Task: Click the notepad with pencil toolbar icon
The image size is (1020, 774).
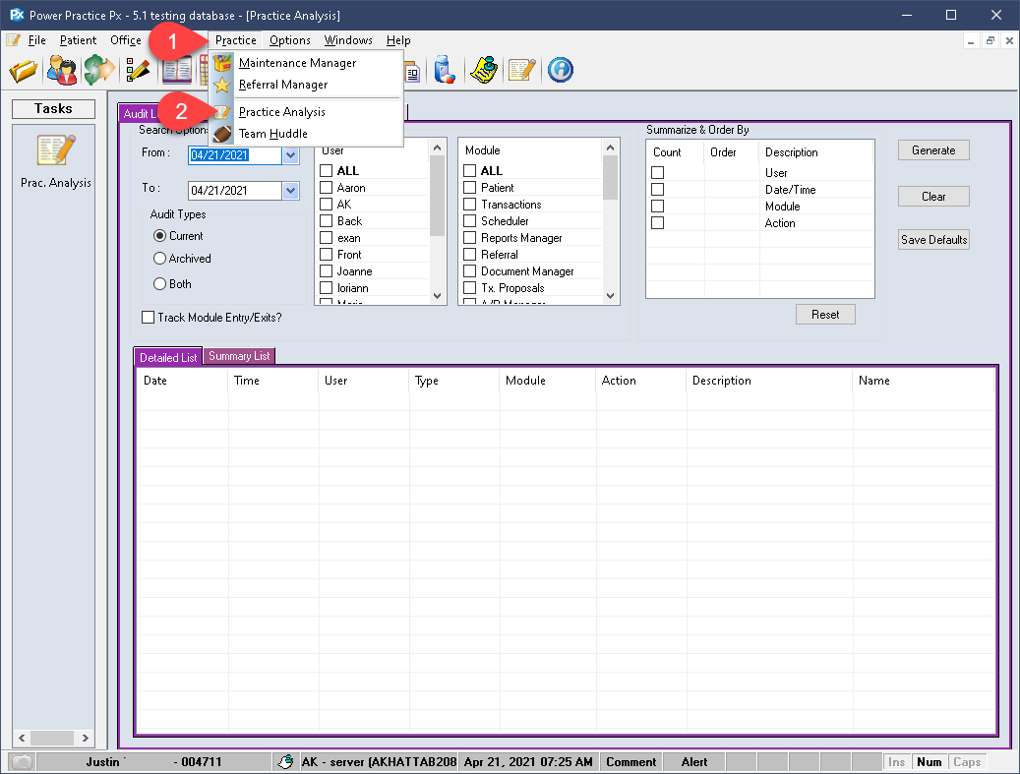Action: click(x=521, y=70)
